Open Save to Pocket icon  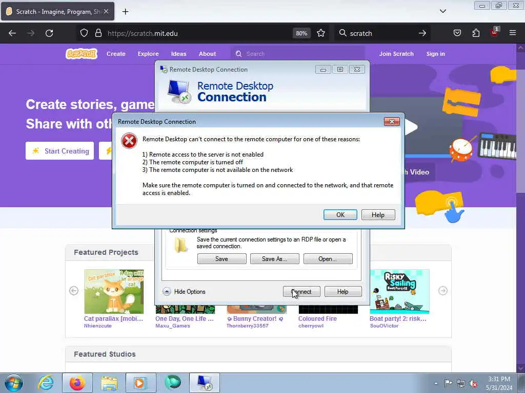click(457, 33)
